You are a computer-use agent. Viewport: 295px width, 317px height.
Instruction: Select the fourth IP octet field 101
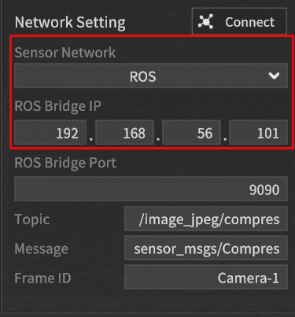(x=259, y=132)
